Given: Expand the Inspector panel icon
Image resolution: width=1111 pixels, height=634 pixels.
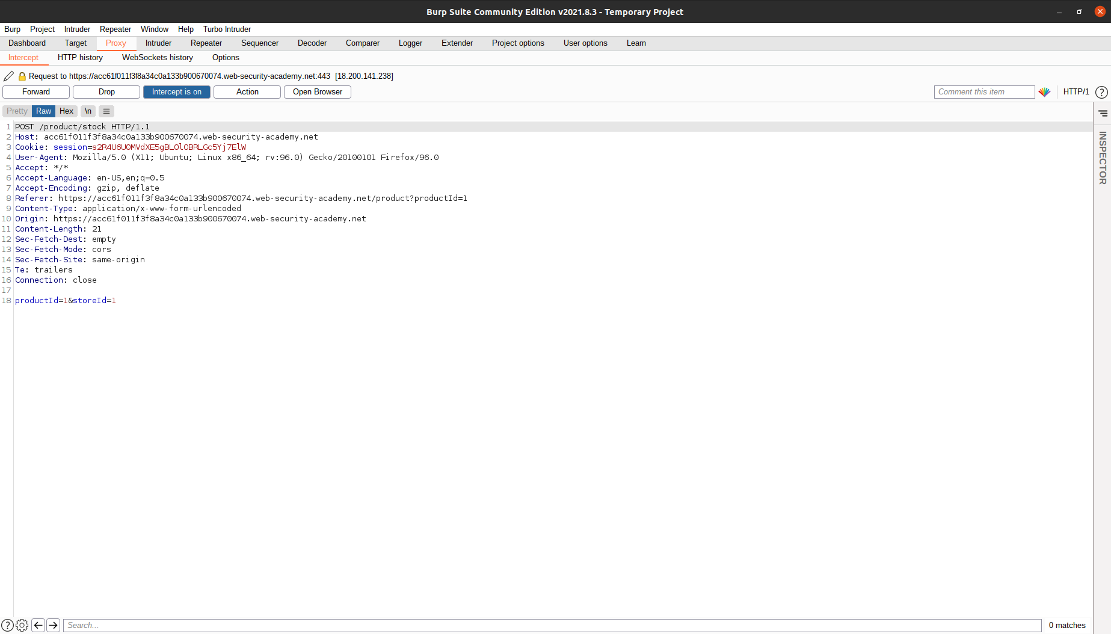Looking at the screenshot, I should pyautogui.click(x=1103, y=113).
